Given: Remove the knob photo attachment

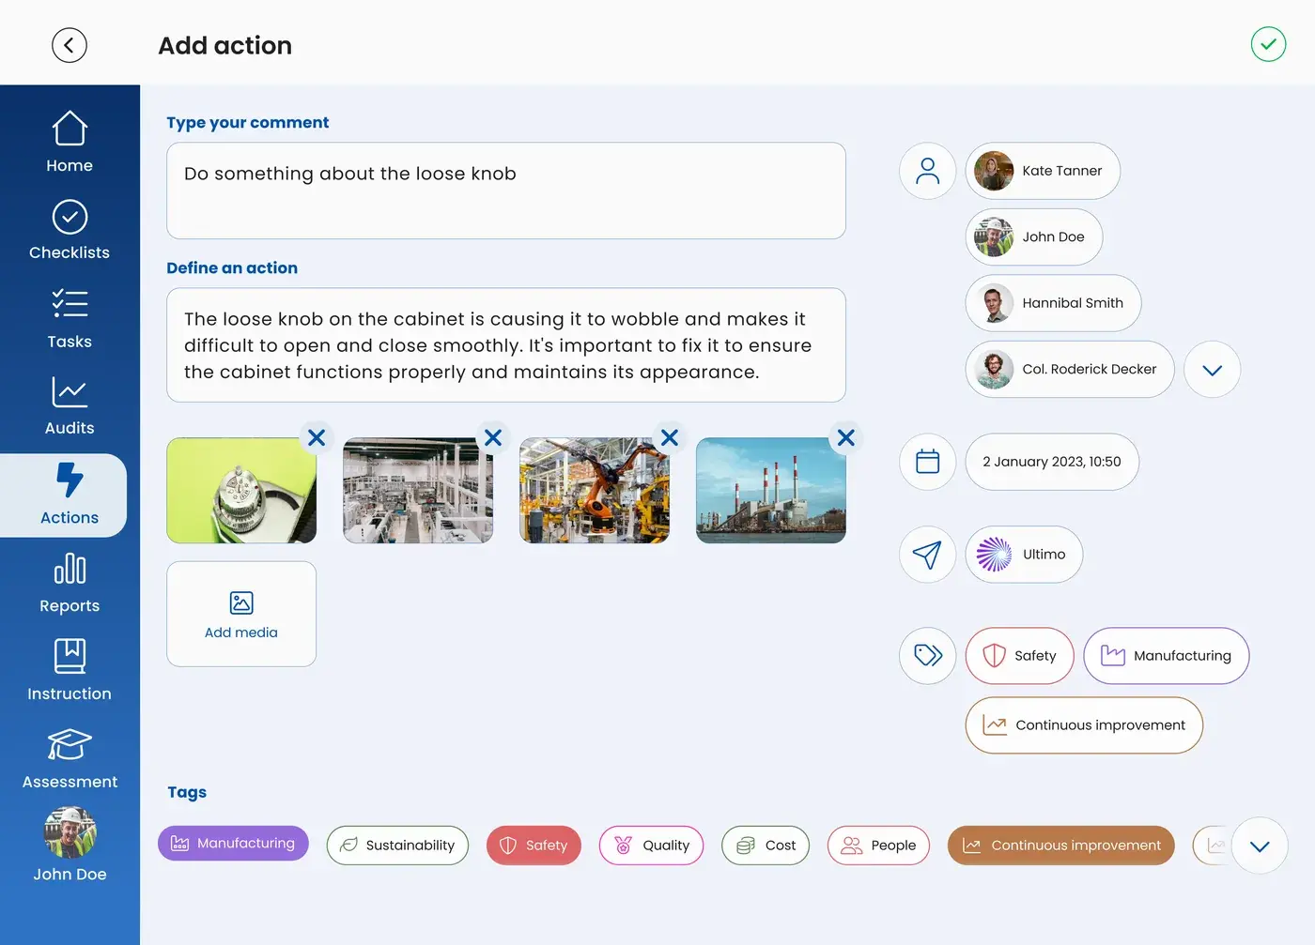Looking at the screenshot, I should click(x=317, y=437).
